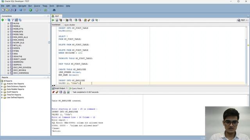Image resolution: width=250 pixels, height=140 pixels.
Task: Expand Data Dictionary Reports folder
Action: coord(2,86)
